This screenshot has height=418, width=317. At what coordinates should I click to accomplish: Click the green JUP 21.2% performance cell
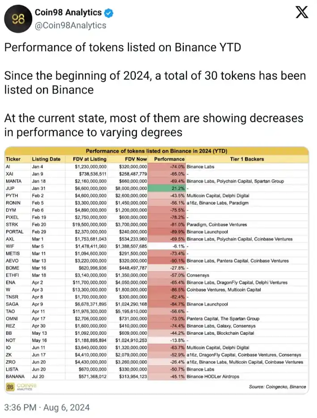pyautogui.click(x=166, y=189)
